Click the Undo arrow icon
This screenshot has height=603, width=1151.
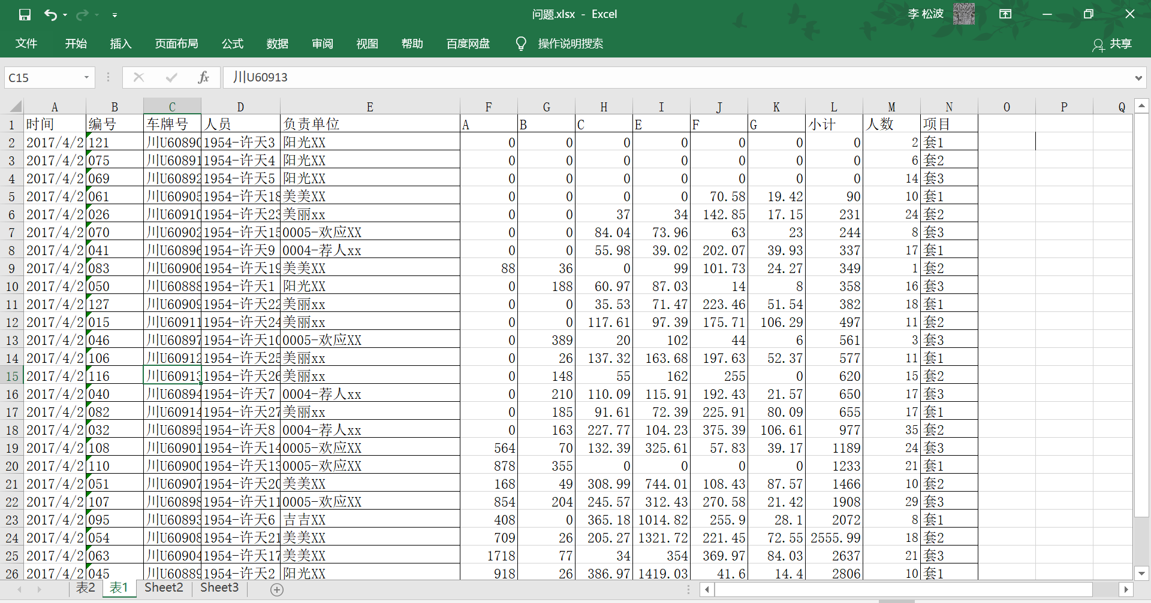[x=50, y=14]
